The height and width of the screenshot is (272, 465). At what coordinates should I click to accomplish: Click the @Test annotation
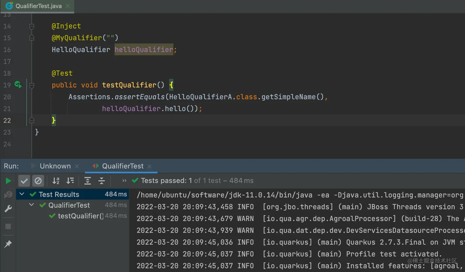(x=62, y=73)
